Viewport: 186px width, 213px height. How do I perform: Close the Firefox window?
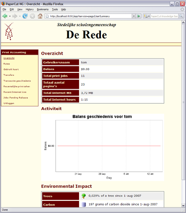point(182,4)
